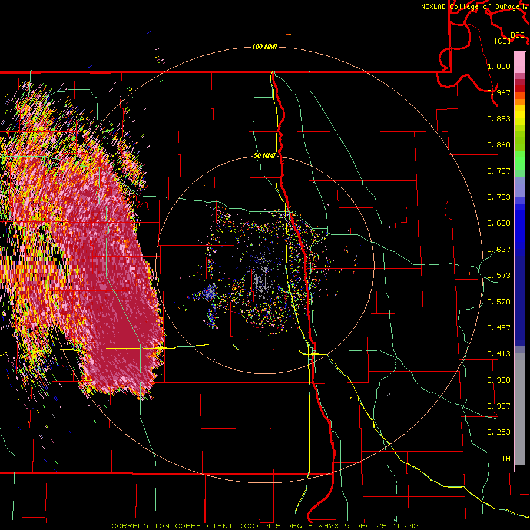Image resolution: width=530 pixels, height=530 pixels.
Task: Click the 0.360 scale value
Action: (x=499, y=380)
